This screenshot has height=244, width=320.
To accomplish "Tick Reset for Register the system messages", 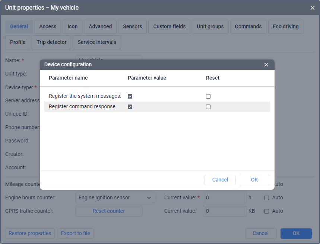I will [x=208, y=96].
